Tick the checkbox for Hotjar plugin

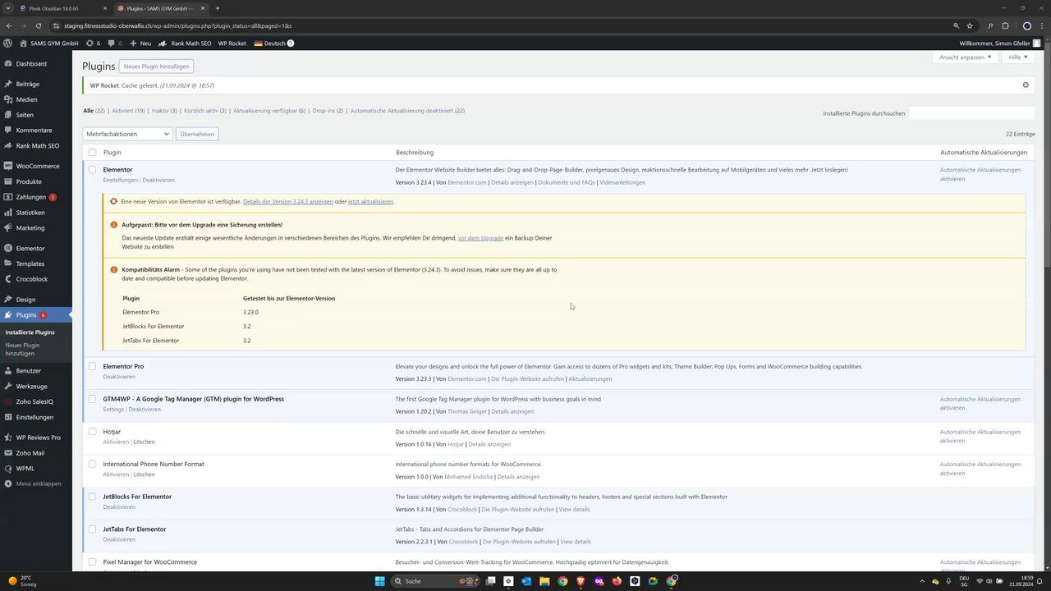[x=92, y=432]
